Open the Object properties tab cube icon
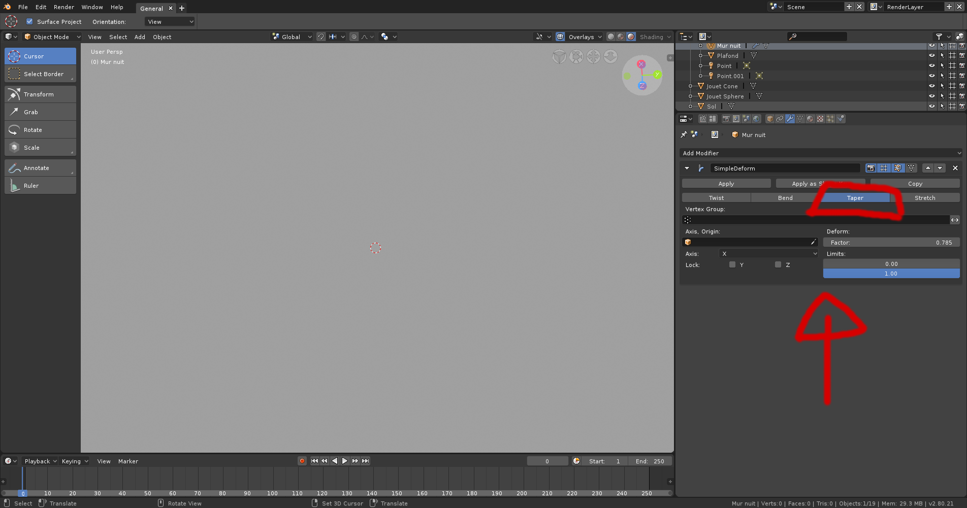The image size is (967, 508). [x=770, y=119]
